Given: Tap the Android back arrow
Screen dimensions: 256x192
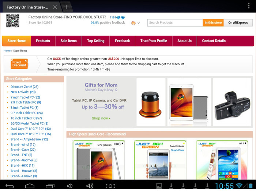Looking at the screenshot, I should 10,186.
